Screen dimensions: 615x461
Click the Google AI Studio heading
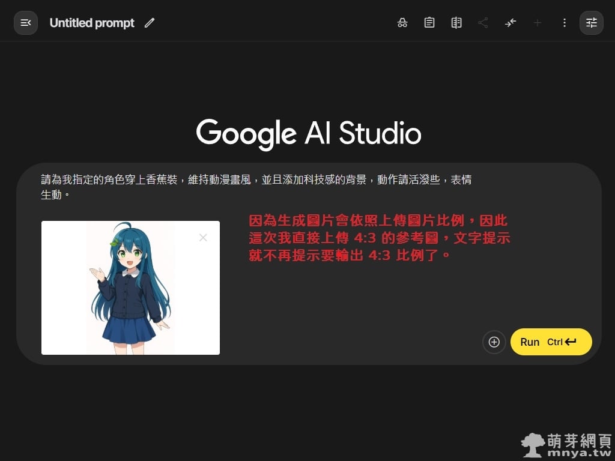click(308, 133)
